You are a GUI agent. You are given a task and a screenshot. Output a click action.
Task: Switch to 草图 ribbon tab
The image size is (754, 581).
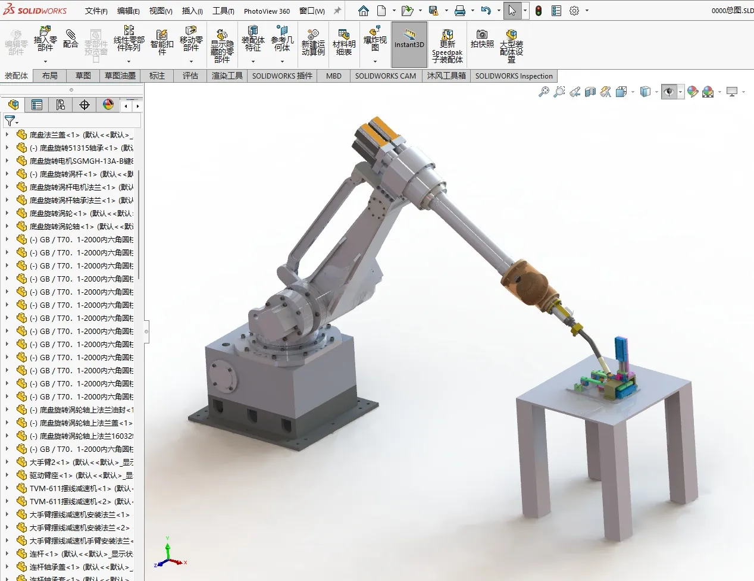coord(83,76)
